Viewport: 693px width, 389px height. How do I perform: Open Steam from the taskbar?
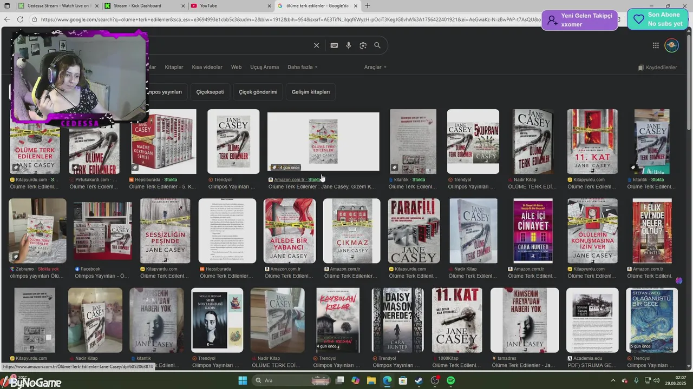click(419, 380)
